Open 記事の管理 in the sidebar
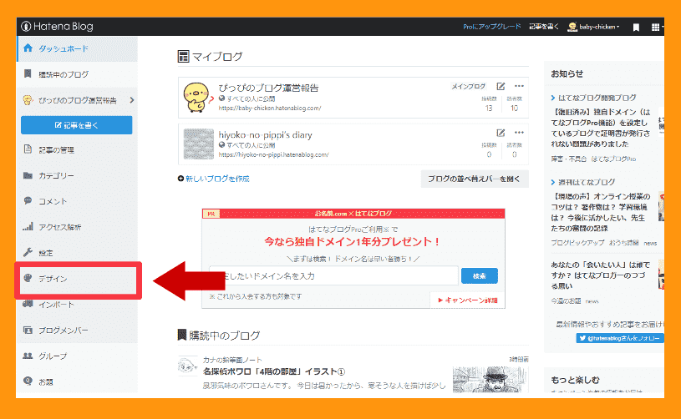 tap(78, 149)
